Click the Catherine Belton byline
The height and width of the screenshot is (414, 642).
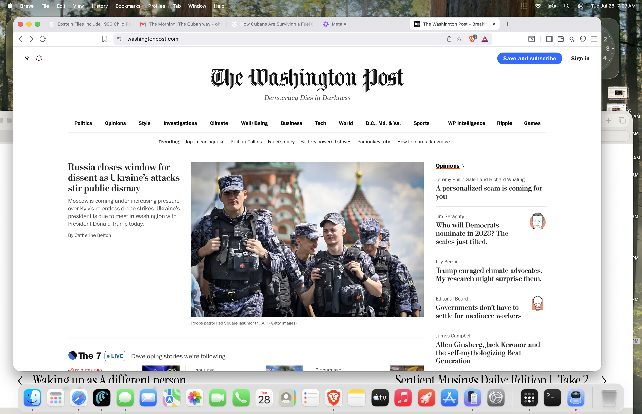(93, 235)
